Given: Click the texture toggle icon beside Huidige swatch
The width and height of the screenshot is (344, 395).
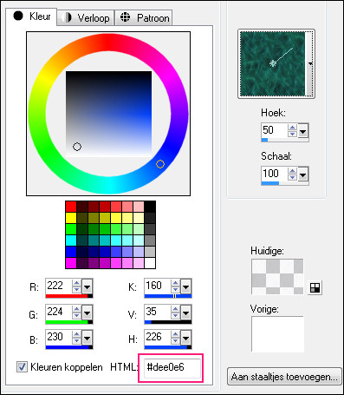Looking at the screenshot, I should coord(315,287).
